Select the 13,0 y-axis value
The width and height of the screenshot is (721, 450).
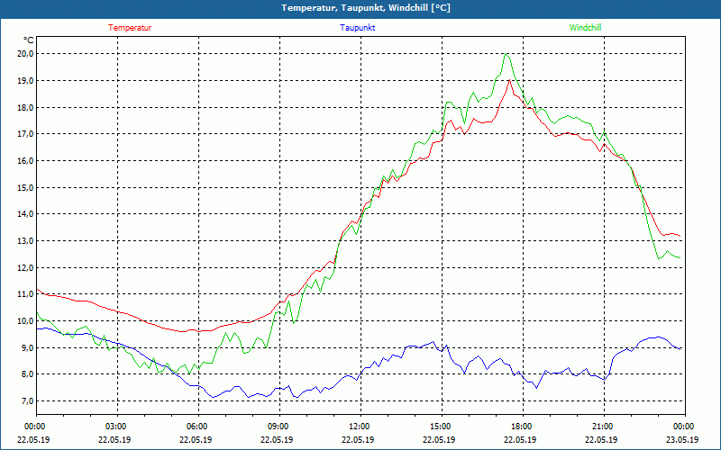pyautogui.click(x=26, y=240)
